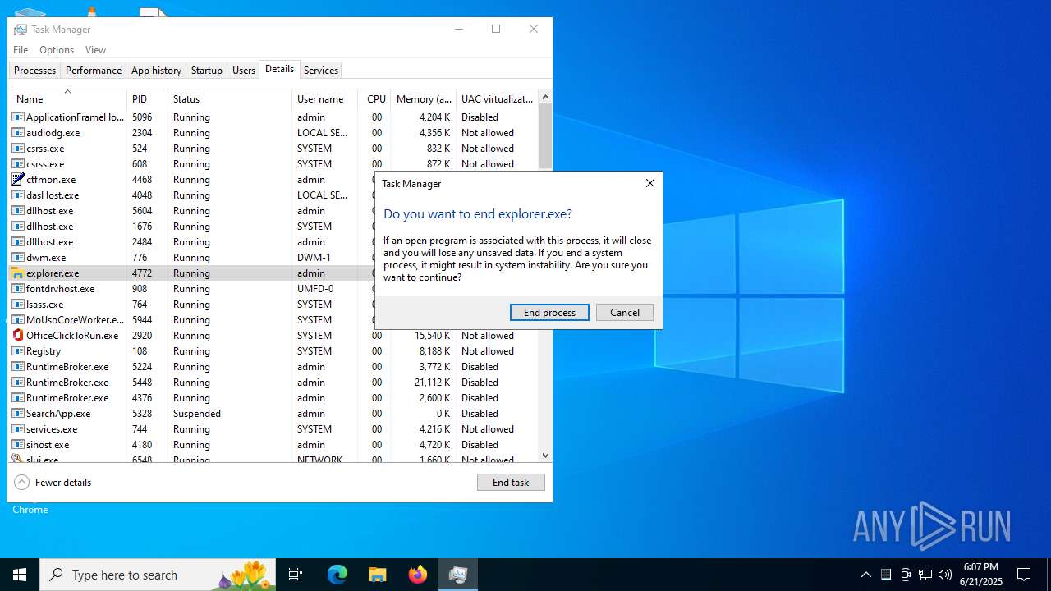Switch to the Performance tab

click(x=94, y=71)
